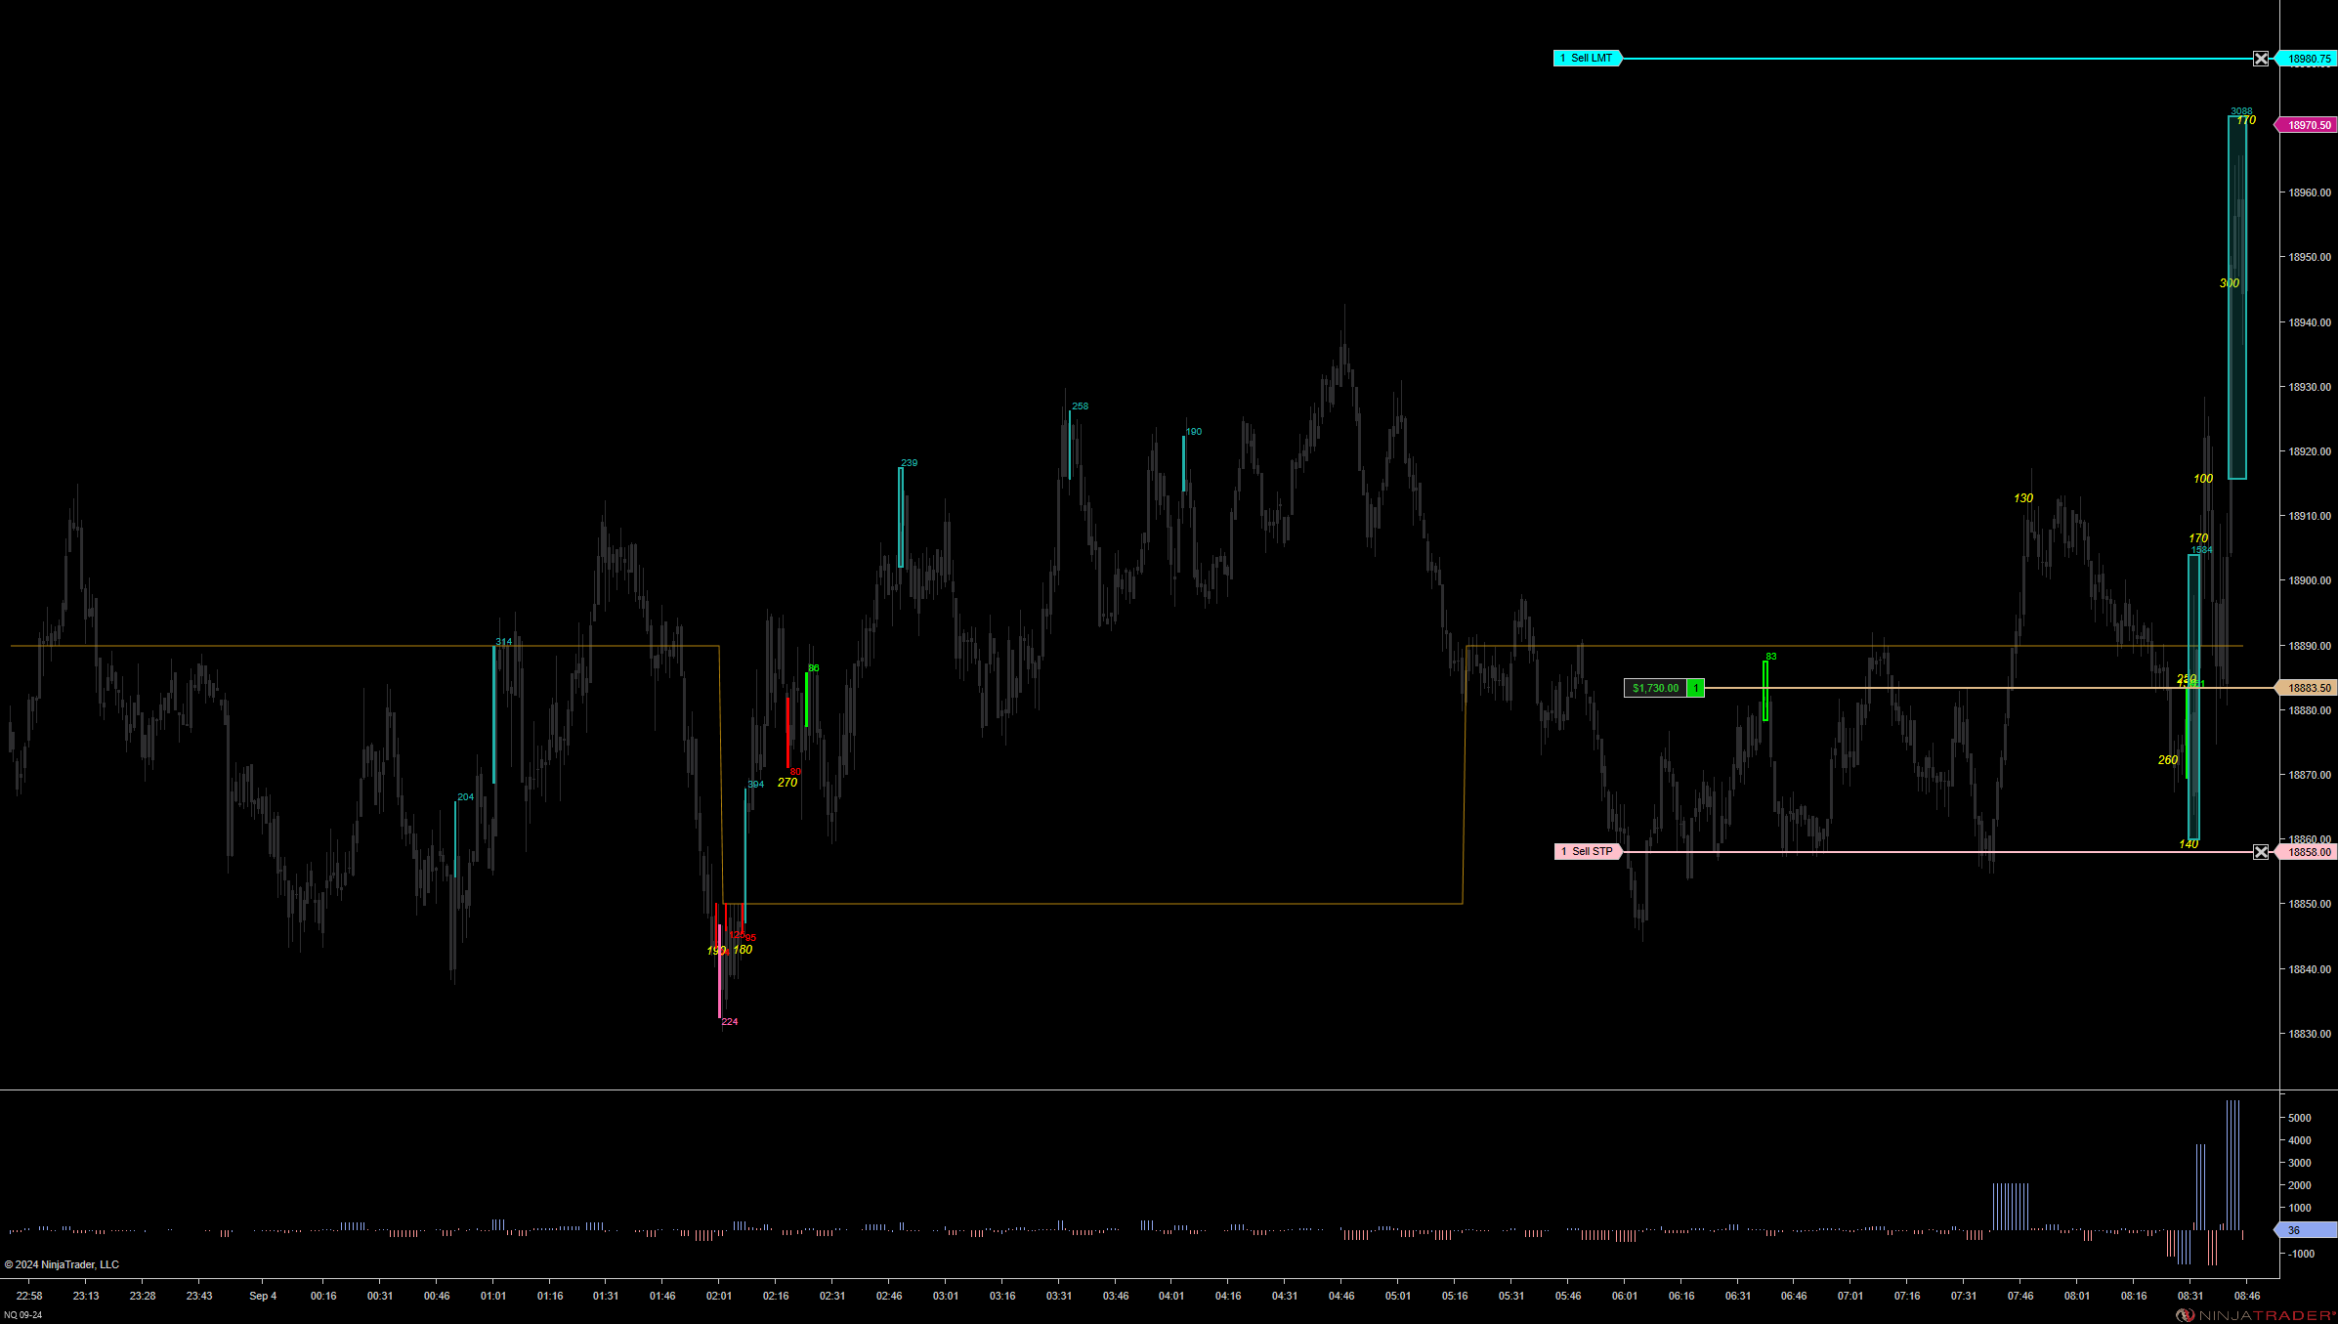2338x1324 pixels.
Task: Click the cyan trade marker labeled 239
Action: pos(901,517)
